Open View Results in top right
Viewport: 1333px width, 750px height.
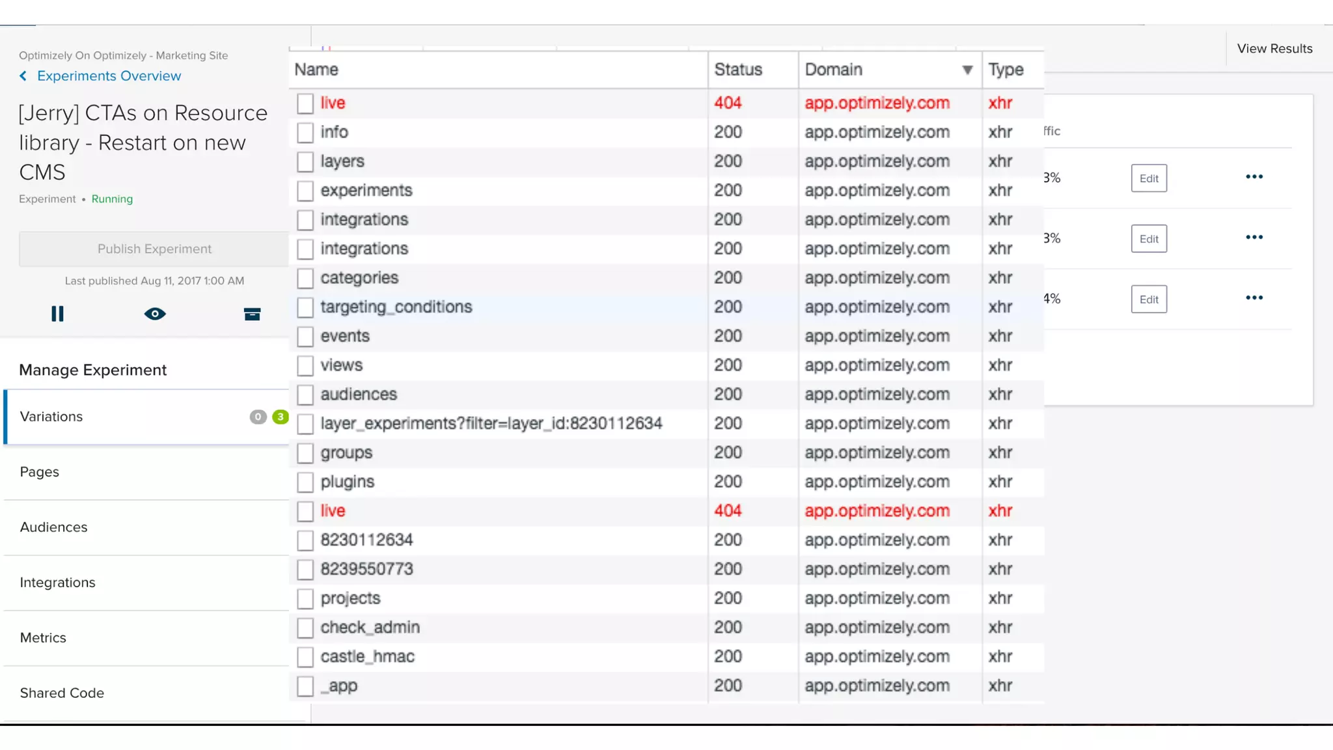tap(1274, 49)
